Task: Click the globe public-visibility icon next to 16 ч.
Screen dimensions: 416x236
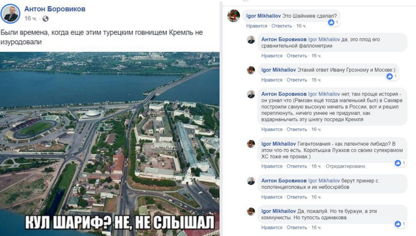Action: pyautogui.click(x=45, y=19)
